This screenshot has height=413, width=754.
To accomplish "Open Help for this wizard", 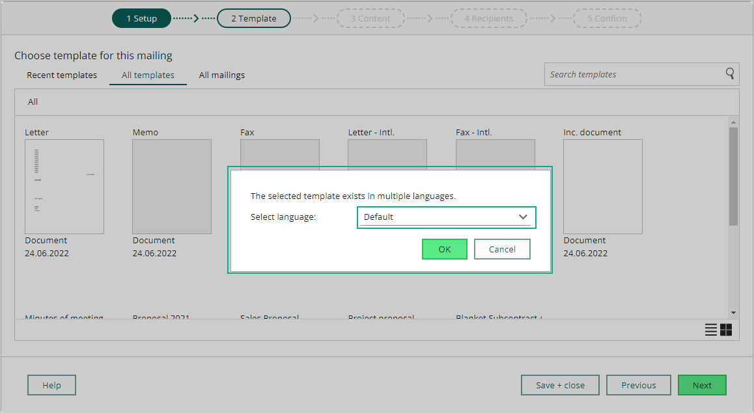I will tap(51, 385).
